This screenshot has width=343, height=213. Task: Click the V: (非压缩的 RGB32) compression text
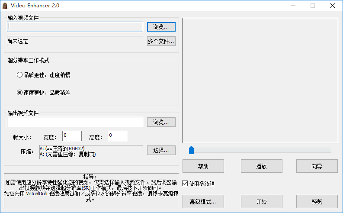tap(62, 148)
